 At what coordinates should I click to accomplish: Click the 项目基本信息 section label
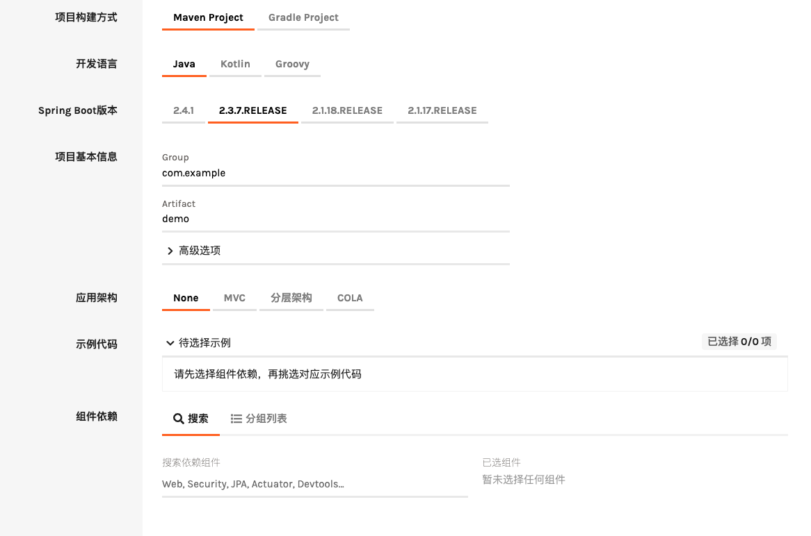[x=86, y=157]
